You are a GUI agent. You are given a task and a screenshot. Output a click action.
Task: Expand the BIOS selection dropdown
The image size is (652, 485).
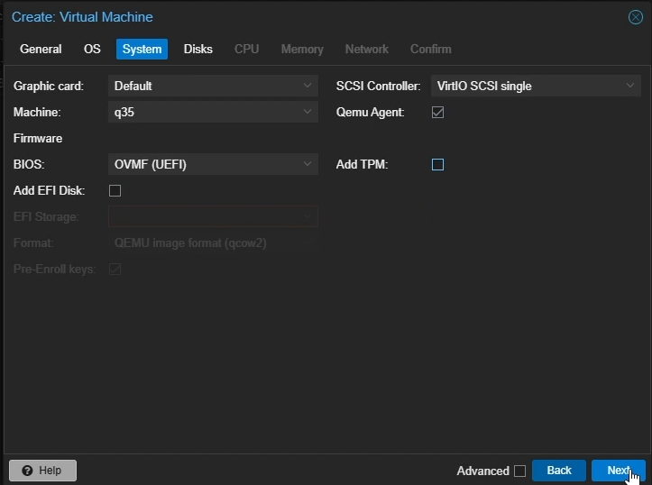coord(308,164)
